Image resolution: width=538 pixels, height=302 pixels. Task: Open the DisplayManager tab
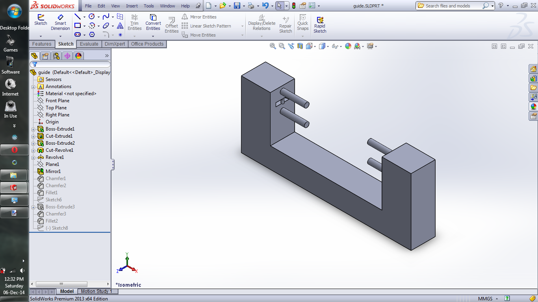pyautogui.click(x=78, y=56)
